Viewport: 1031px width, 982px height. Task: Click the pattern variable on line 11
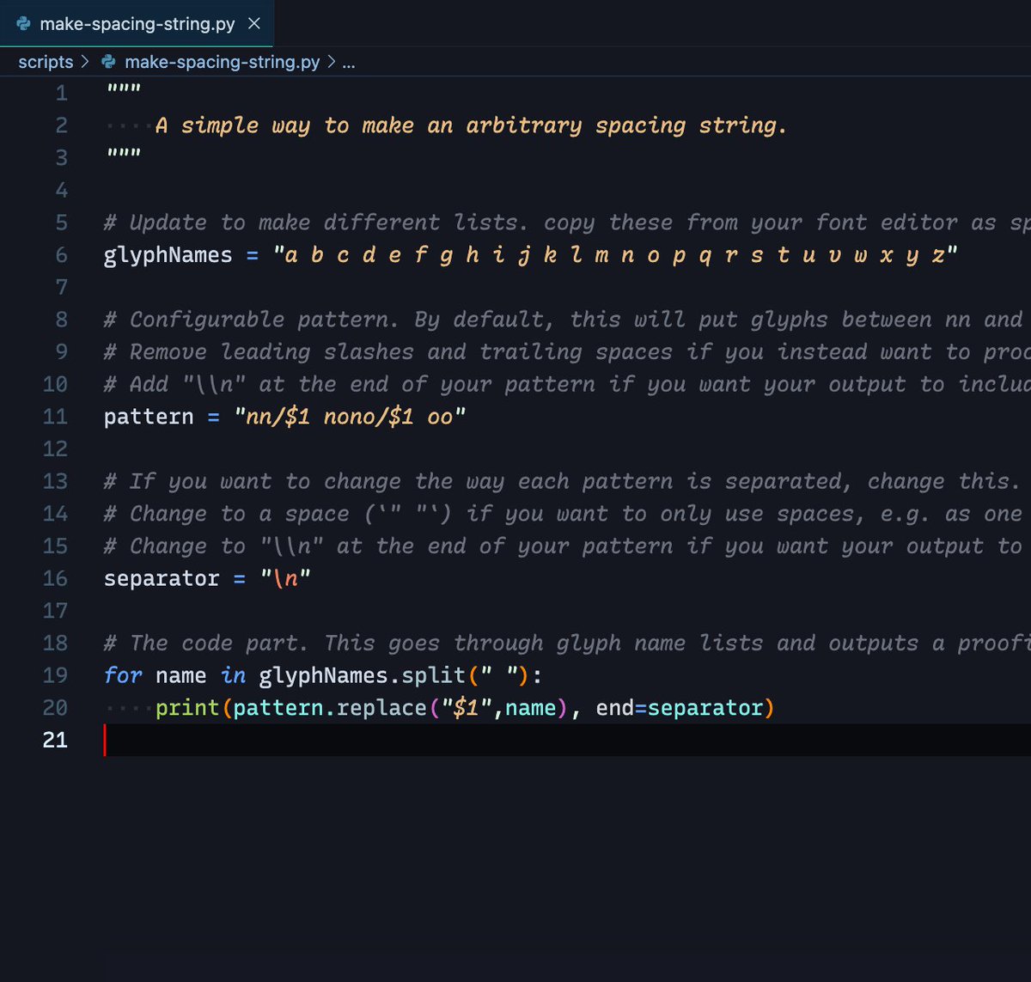pos(149,417)
